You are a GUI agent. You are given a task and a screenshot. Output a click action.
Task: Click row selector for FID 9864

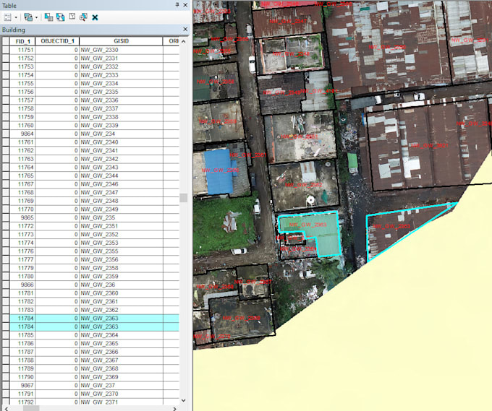pyautogui.click(x=6, y=134)
